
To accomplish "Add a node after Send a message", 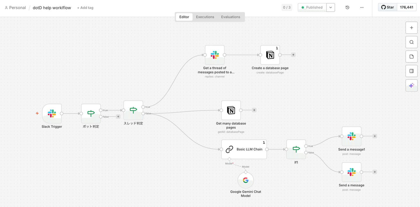I will [x=375, y=172].
